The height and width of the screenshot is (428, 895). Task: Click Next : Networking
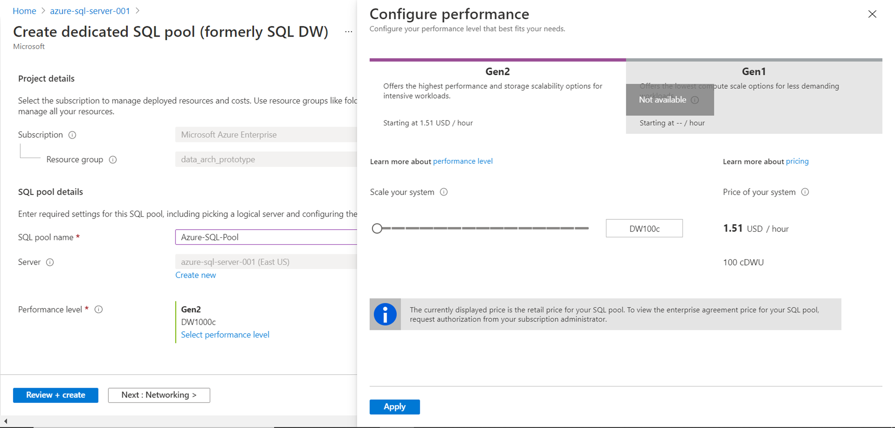159,395
